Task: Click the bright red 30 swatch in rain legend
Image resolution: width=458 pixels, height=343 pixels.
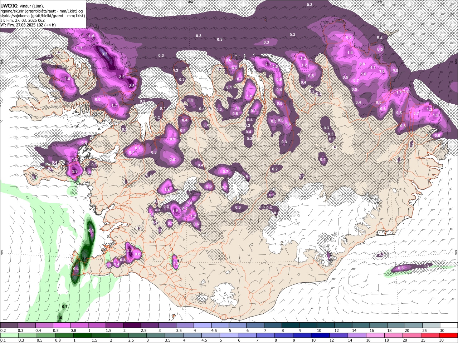Action: click(449, 335)
